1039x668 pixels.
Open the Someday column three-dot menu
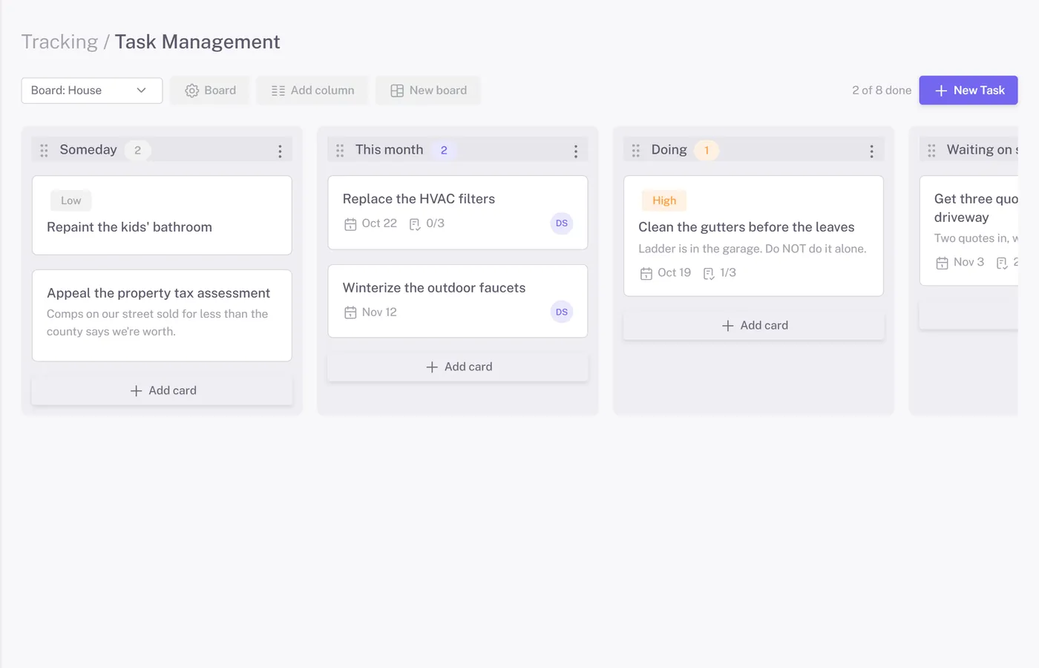(280, 151)
